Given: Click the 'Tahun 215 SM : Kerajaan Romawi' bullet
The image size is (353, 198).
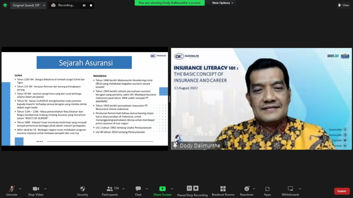Looking at the screenshot, I should [49, 88].
